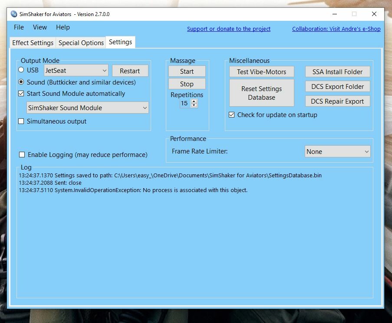The image size is (392, 323).
Task: Click the 'Sent: close' log entry
Action: pyautogui.click(x=50, y=183)
